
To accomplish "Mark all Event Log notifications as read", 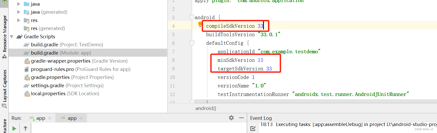I will tap(253, 128).
